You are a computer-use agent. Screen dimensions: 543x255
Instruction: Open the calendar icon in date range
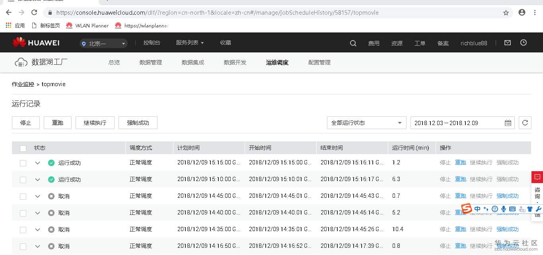pos(508,123)
